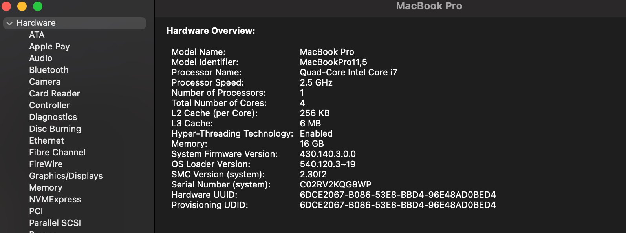Screen dimensions: 626x233
Task: Select Audio in the hardware list
Action: tap(41, 58)
